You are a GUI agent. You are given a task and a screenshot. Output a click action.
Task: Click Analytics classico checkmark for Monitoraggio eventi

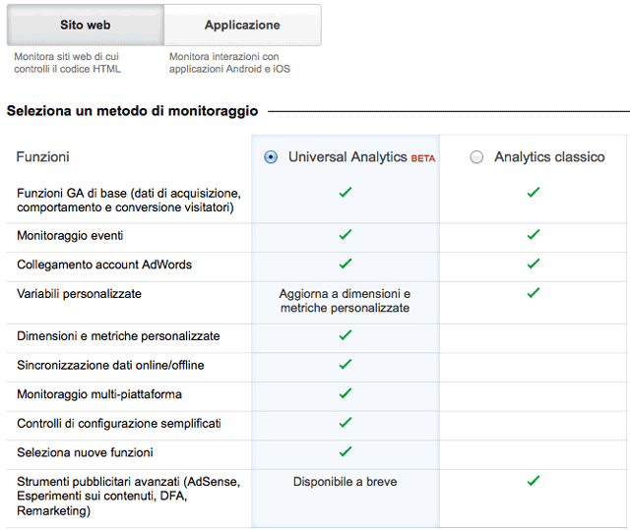[x=534, y=234]
